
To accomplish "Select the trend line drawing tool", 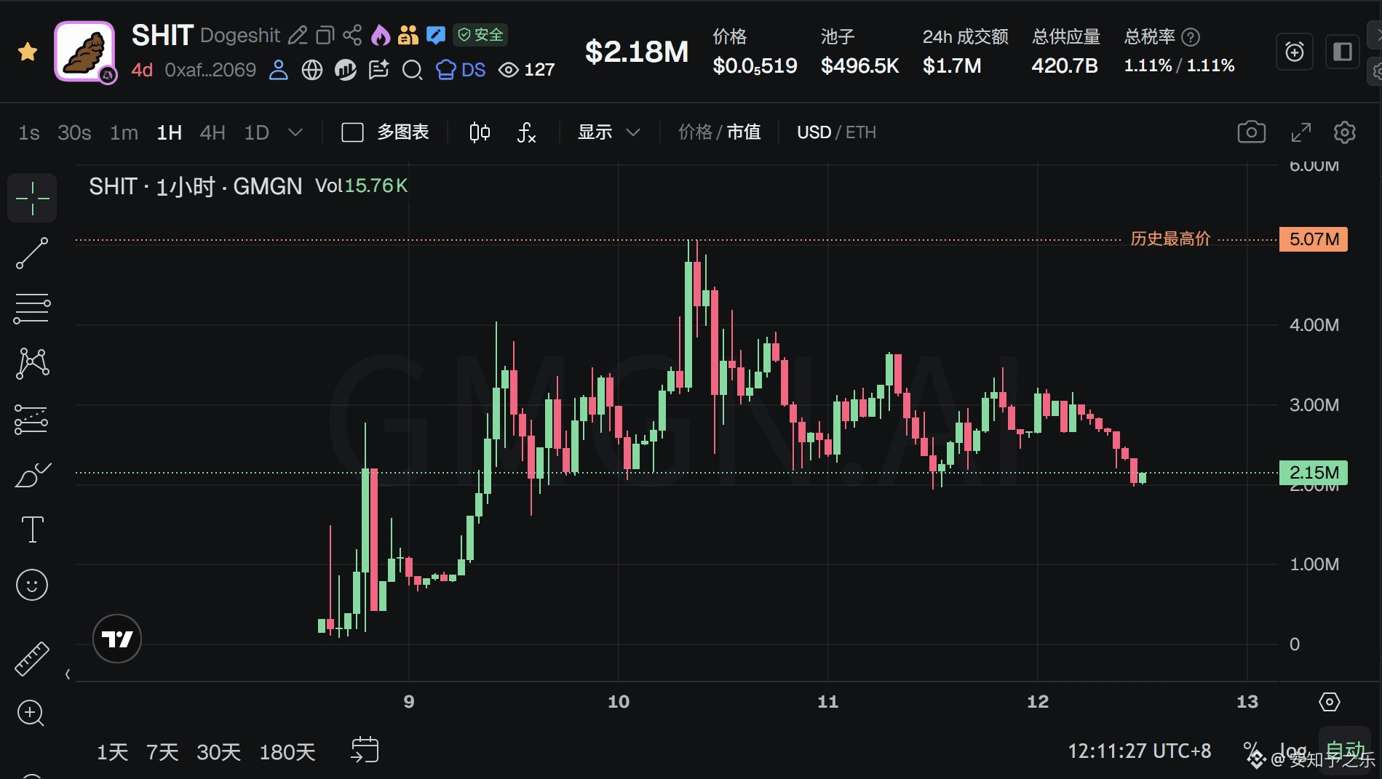I will [x=32, y=253].
